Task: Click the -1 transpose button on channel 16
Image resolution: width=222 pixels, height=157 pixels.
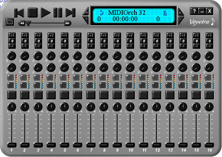Action: click(x=209, y=46)
